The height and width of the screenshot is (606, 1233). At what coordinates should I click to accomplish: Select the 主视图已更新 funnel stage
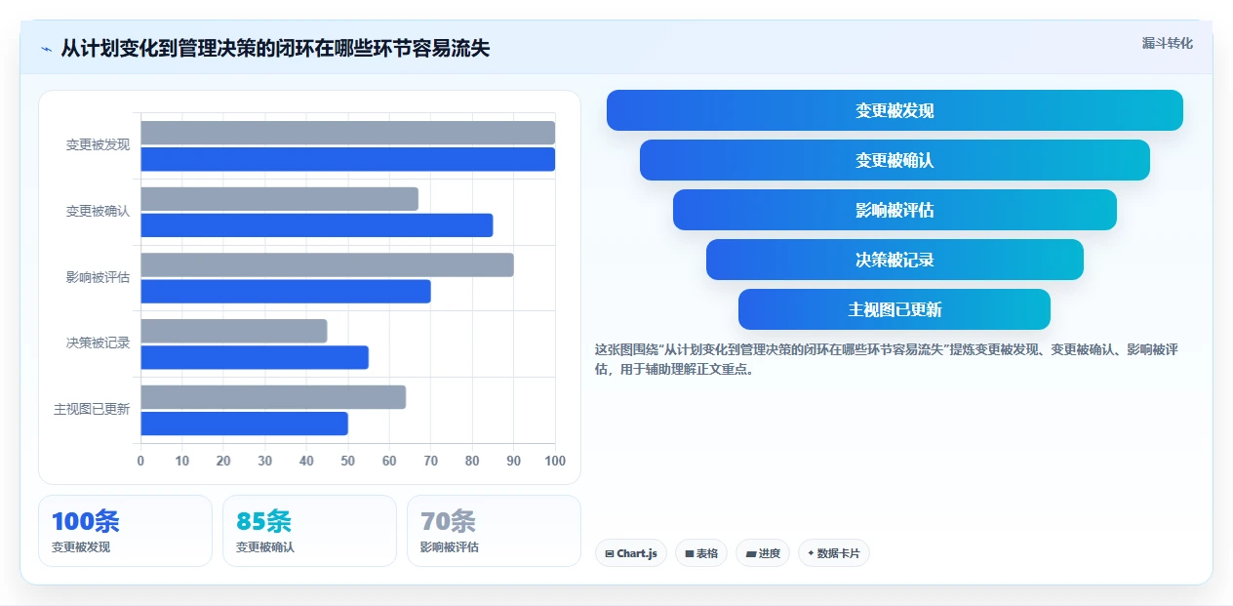895,309
